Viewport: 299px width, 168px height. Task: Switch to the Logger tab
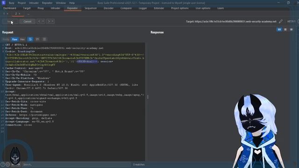coord(142,8)
